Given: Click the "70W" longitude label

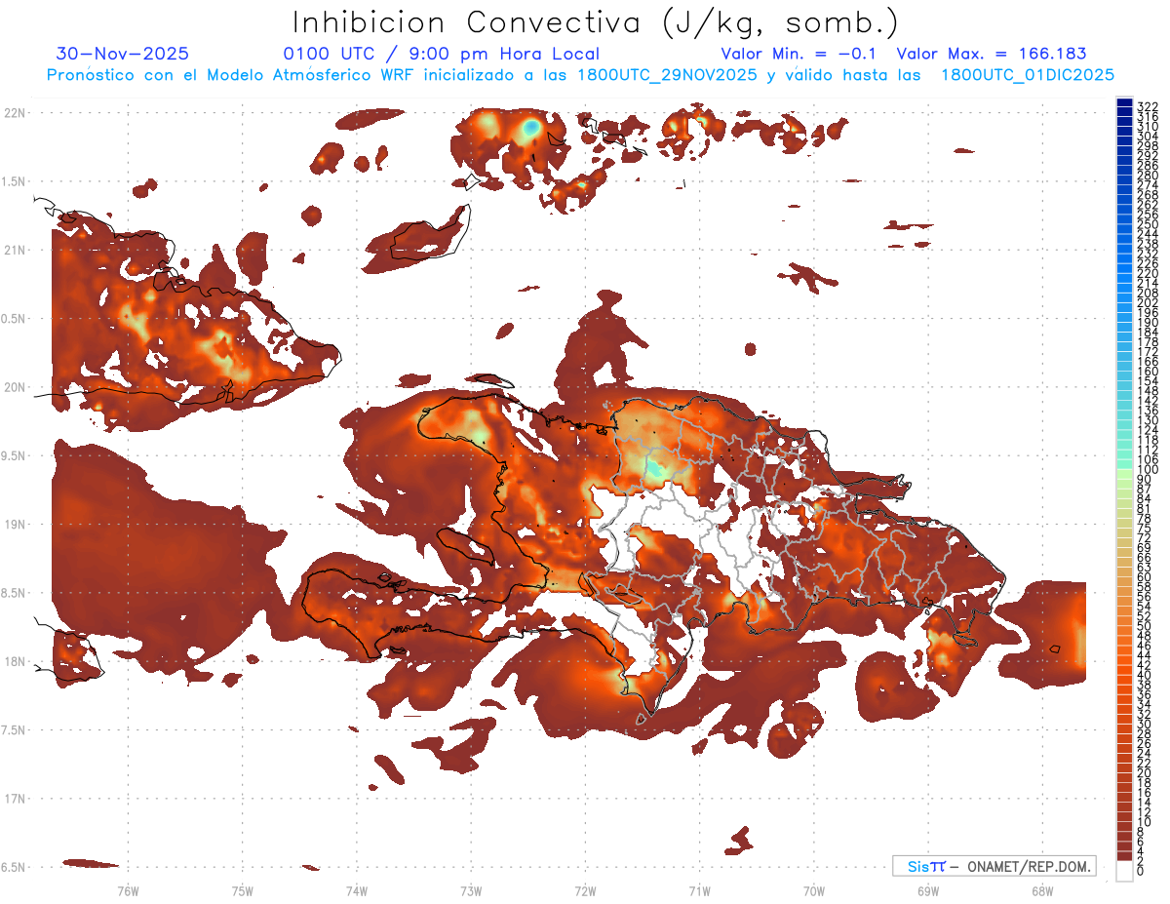Looking at the screenshot, I should point(813,890).
